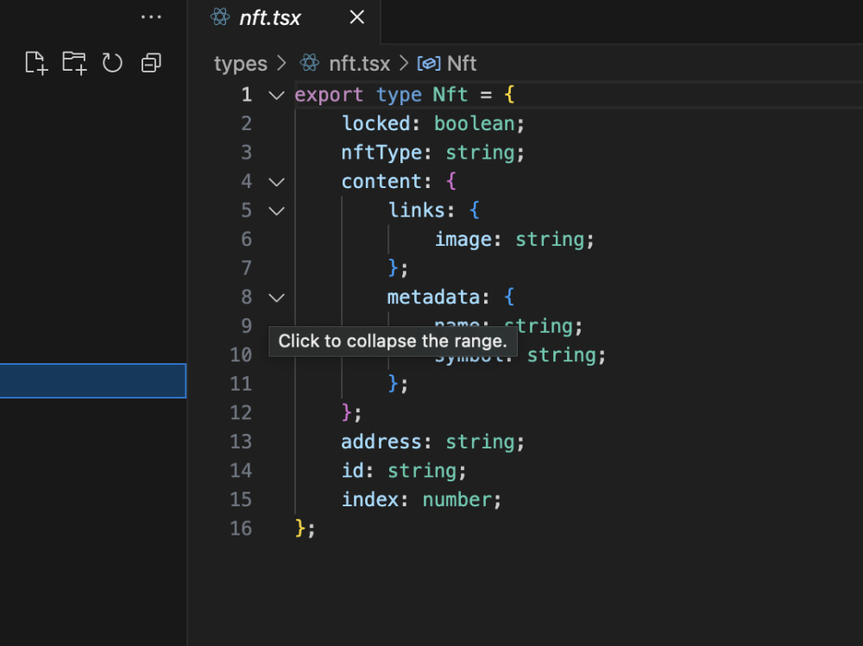
Task: Collapse the fold range at line 1
Action: tap(276, 95)
